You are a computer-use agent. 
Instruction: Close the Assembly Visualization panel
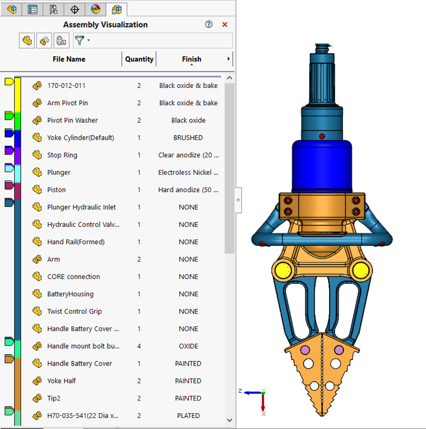225,25
